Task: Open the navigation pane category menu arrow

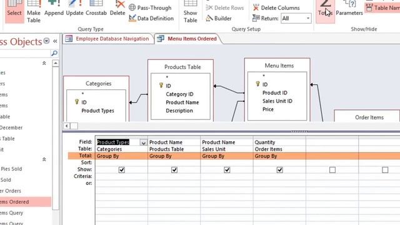Action: [46, 41]
